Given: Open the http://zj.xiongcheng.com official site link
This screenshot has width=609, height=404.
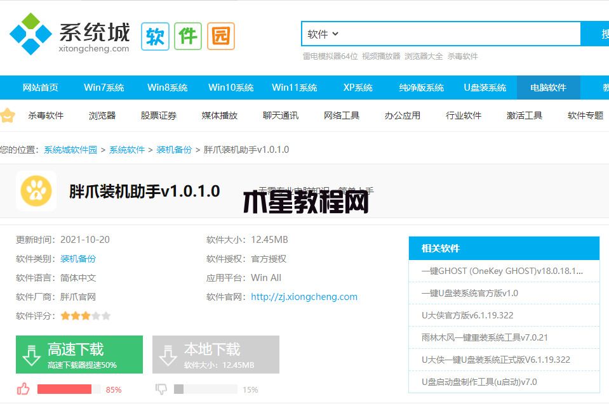Looking at the screenshot, I should (304, 297).
